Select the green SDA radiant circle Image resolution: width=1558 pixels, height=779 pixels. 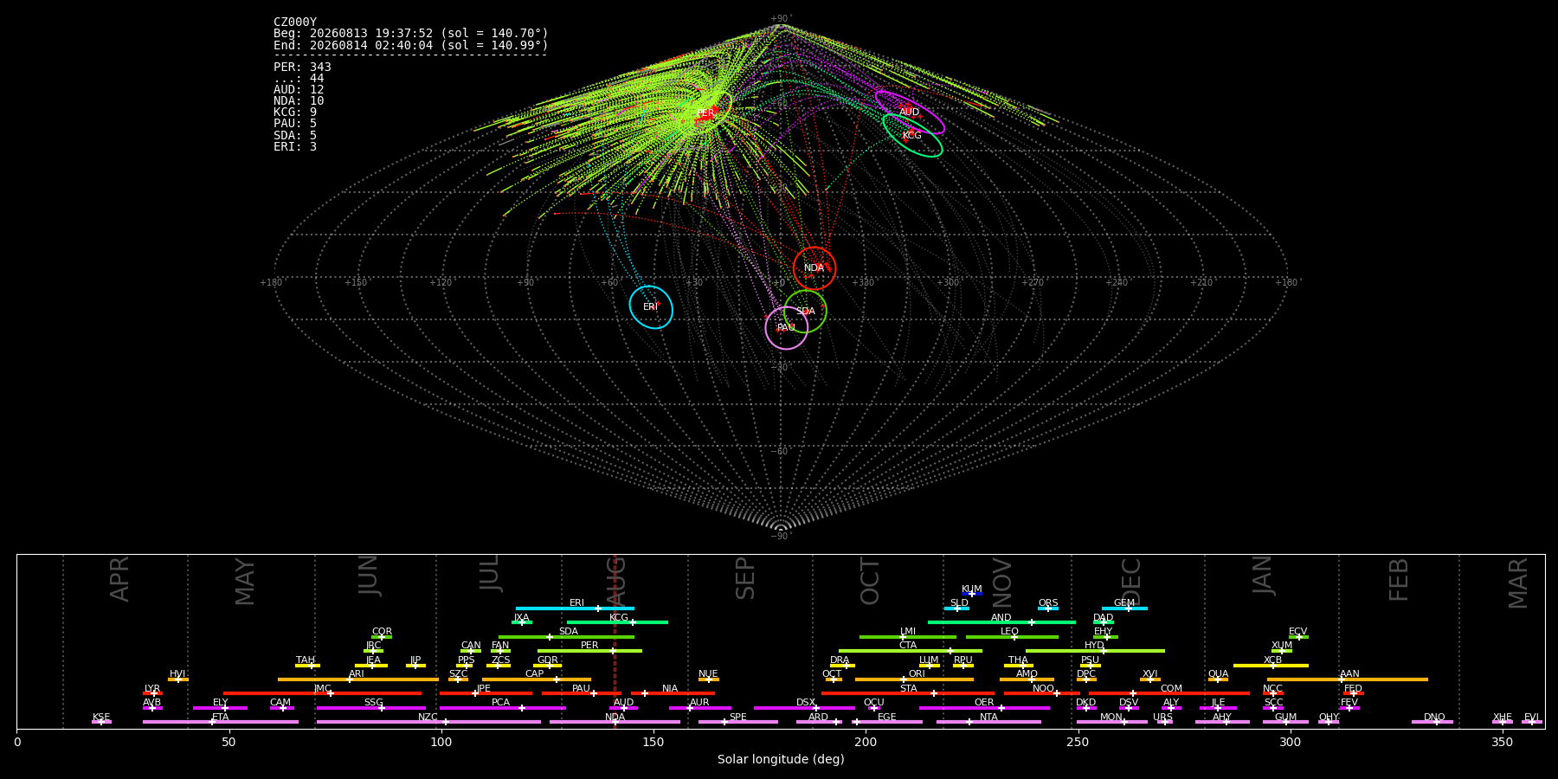[805, 312]
